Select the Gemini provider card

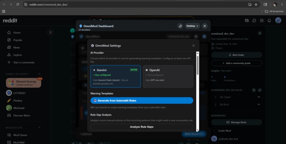[115, 76]
